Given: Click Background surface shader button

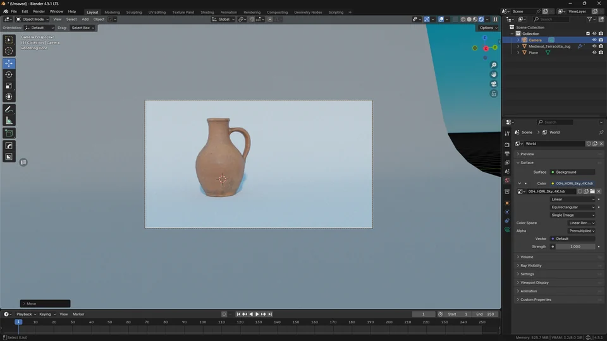Looking at the screenshot, I should click(x=573, y=172).
